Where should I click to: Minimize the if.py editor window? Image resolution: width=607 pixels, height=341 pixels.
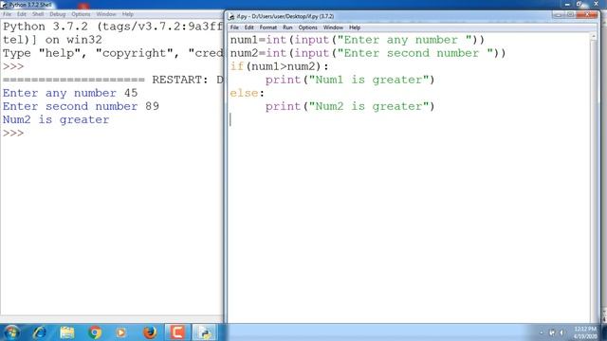(x=558, y=15)
